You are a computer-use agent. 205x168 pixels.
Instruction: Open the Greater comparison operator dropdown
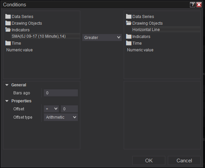point(102,38)
